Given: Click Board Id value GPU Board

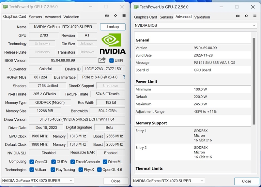Looking at the screenshot, I should (x=202, y=70).
